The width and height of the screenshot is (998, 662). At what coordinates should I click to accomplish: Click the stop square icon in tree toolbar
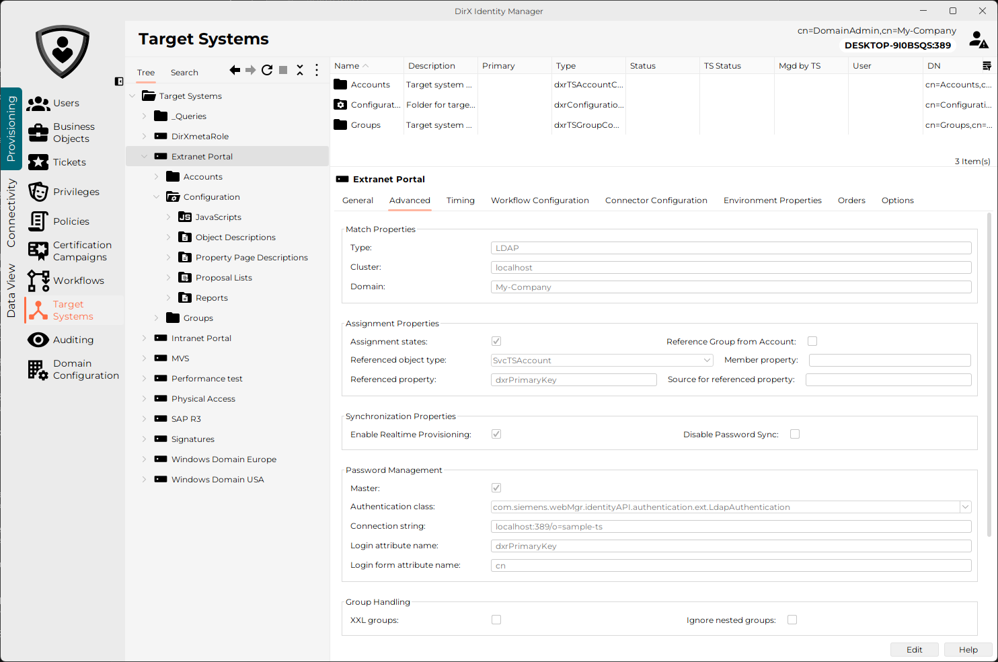(x=283, y=70)
